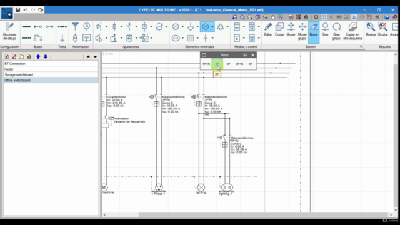Viewport: 400px width, 225px height.
Task: Expand capacitor element dropdown arrow
Action: pos(212,38)
